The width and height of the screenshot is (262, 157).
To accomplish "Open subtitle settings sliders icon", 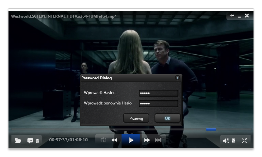I will pos(38,141).
